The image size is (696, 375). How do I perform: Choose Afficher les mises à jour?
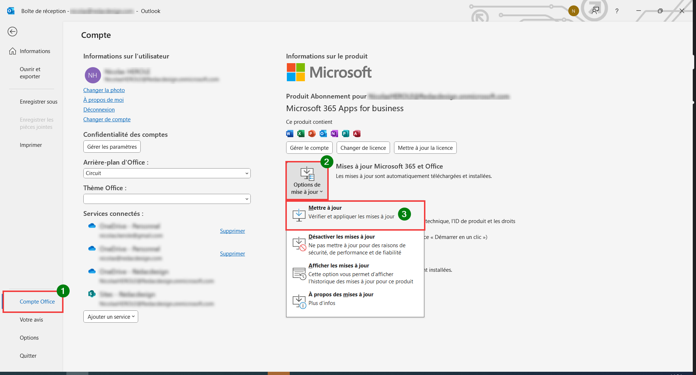[x=355, y=273]
